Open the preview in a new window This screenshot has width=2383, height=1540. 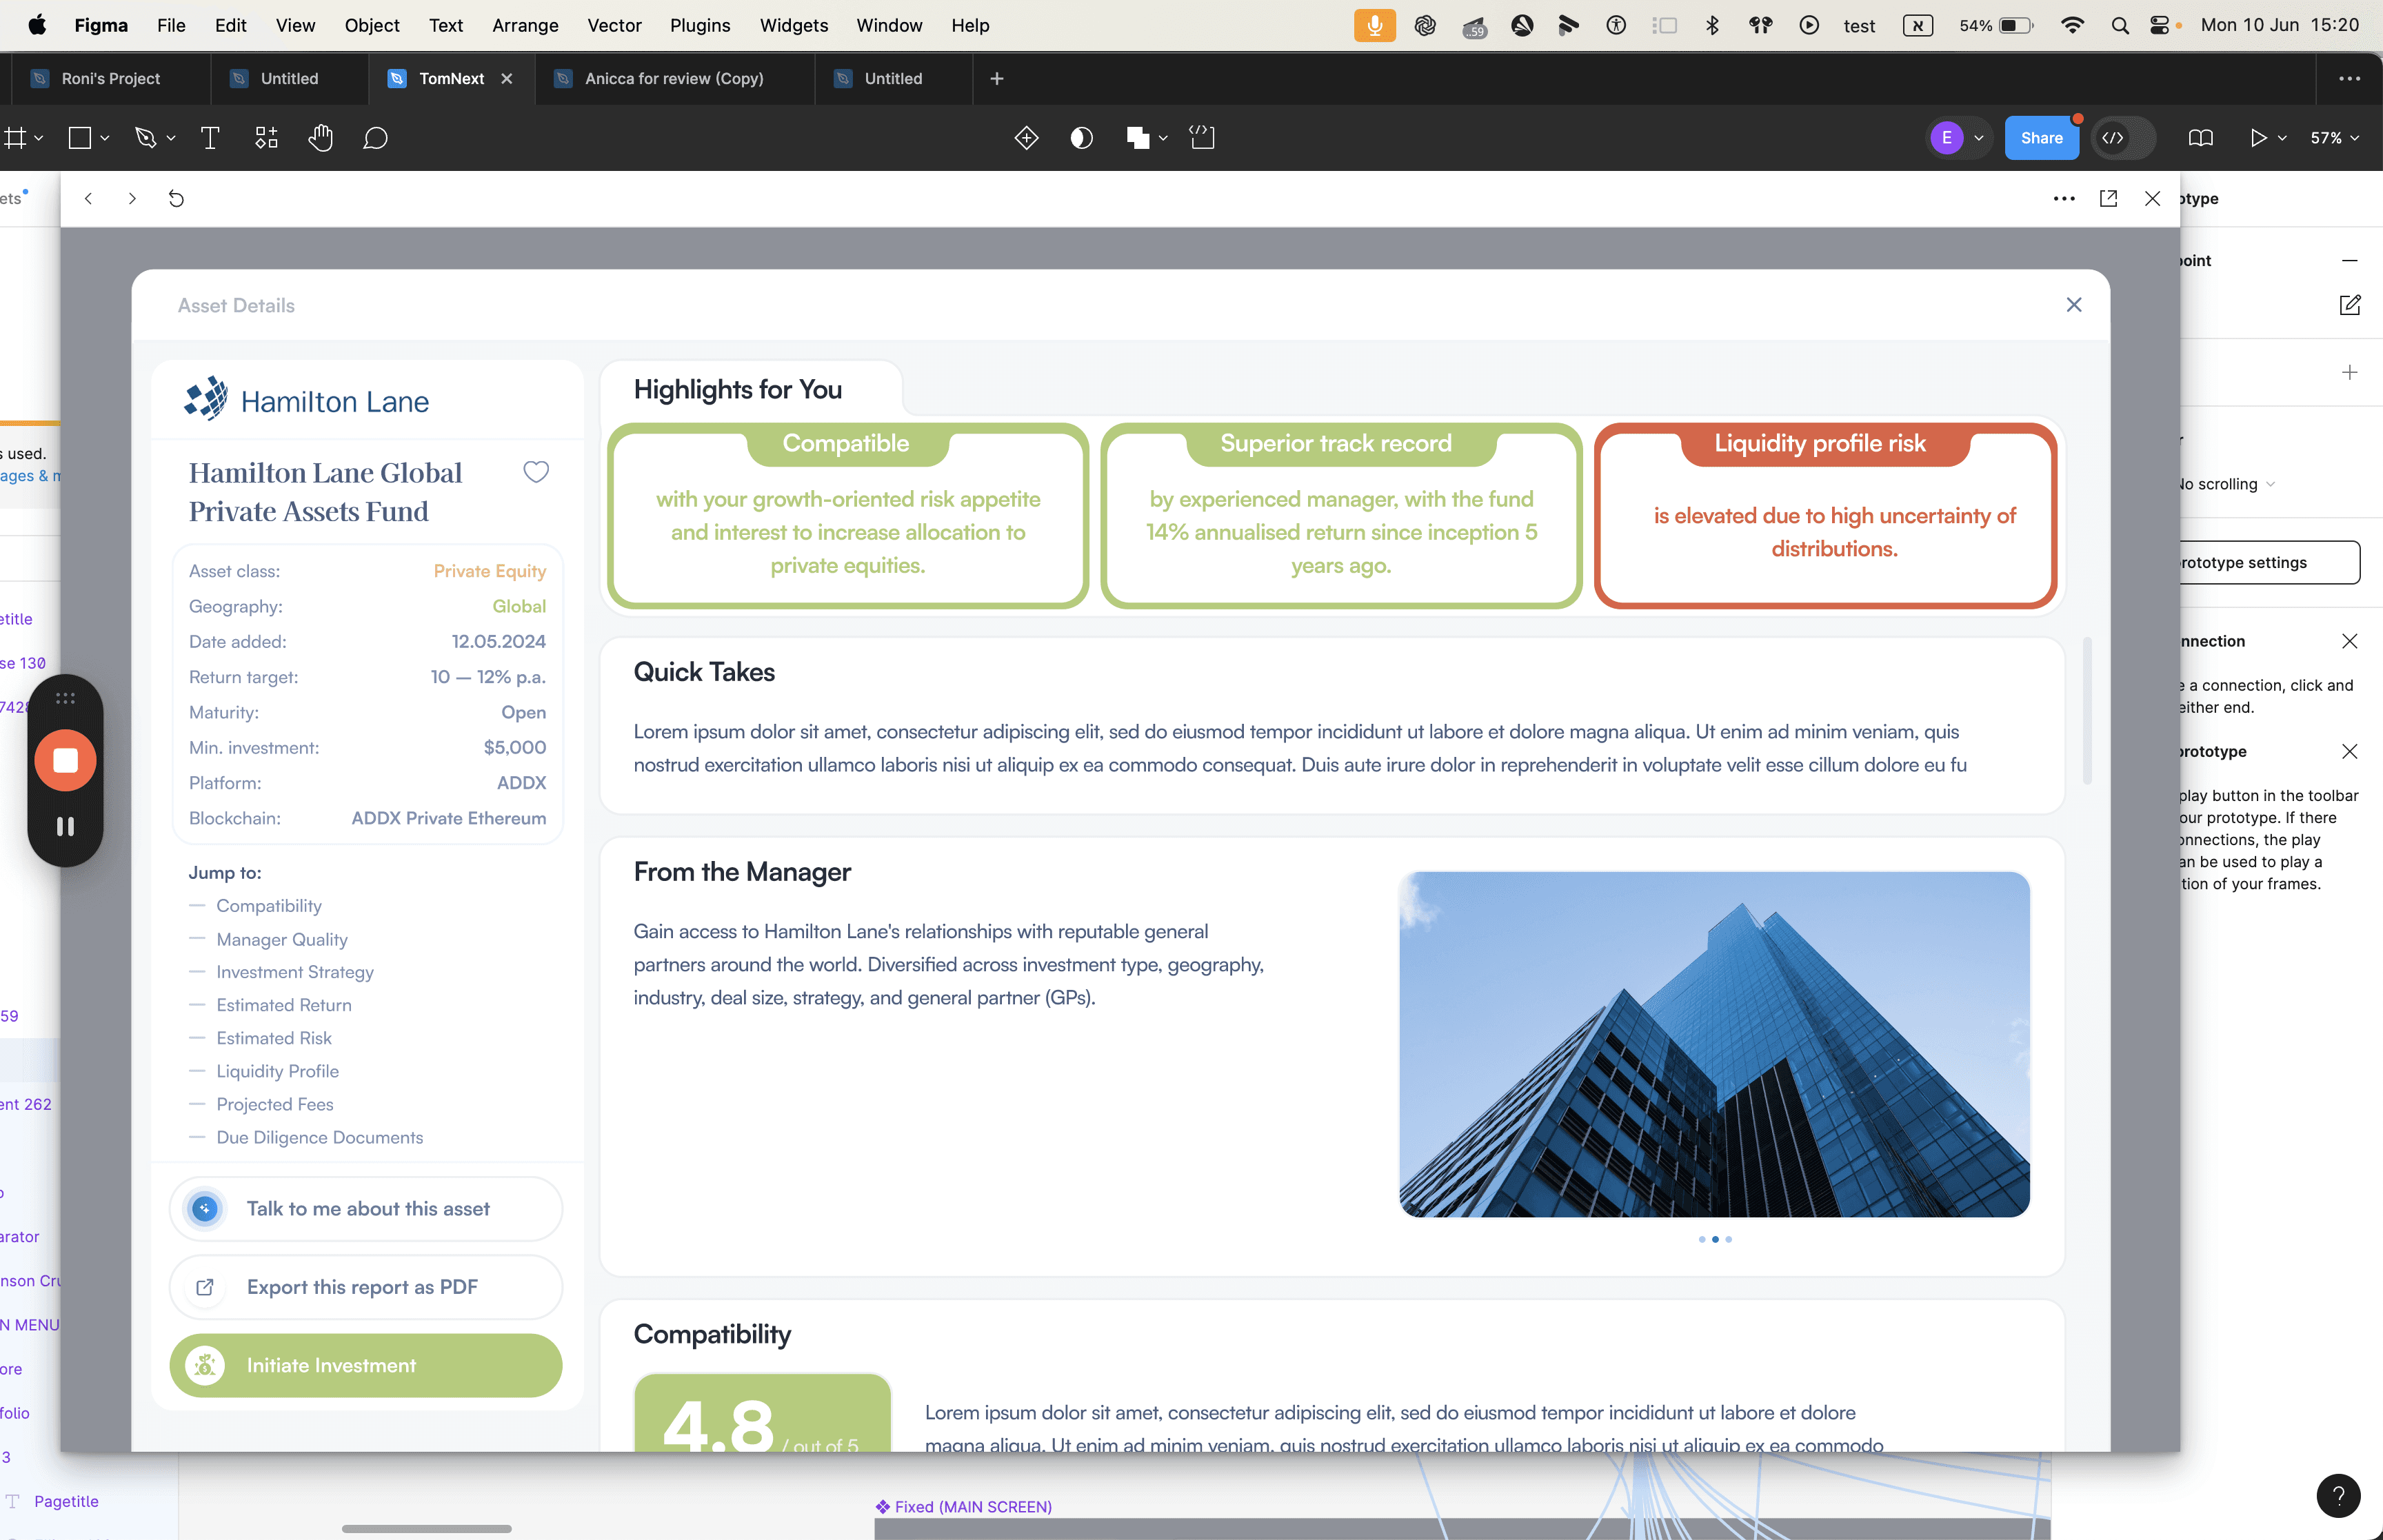pos(2108,198)
